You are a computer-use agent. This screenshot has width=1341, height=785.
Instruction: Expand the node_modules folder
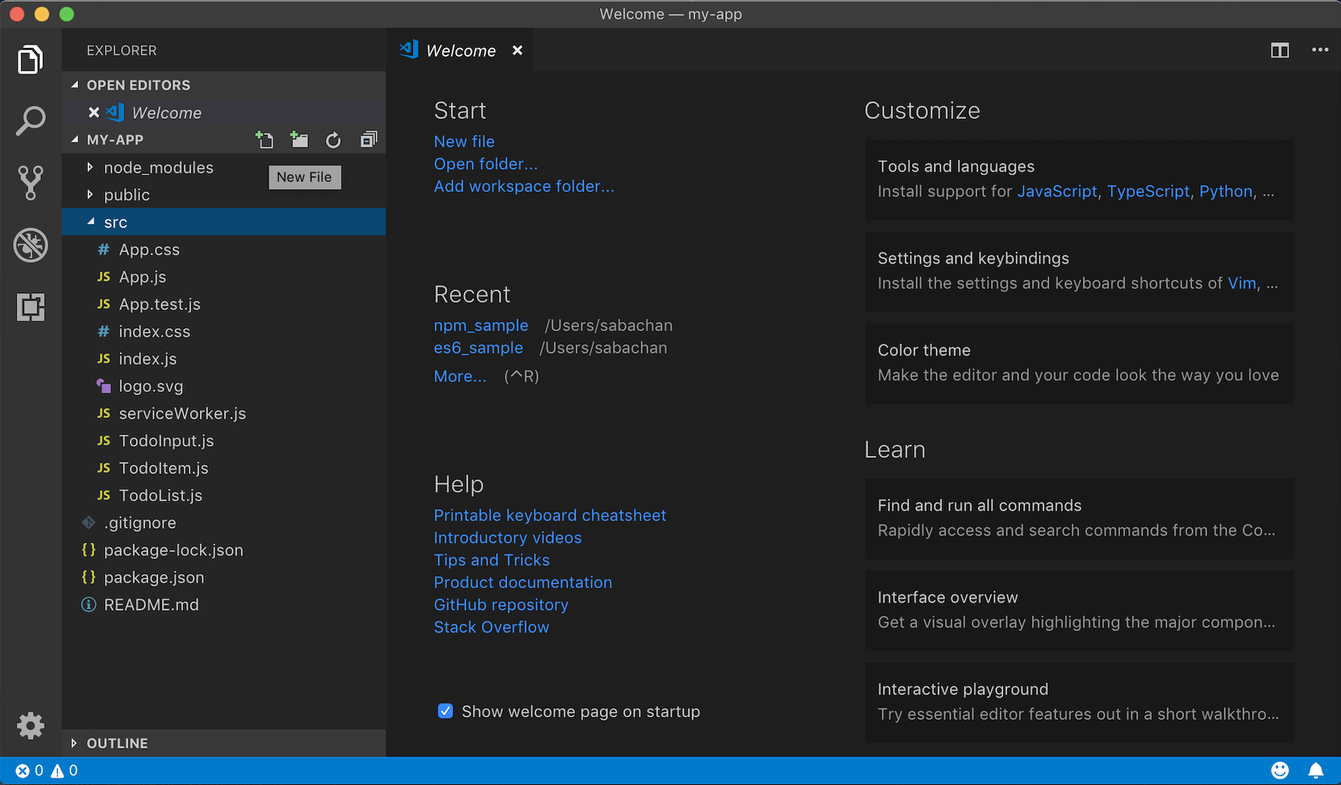(158, 168)
